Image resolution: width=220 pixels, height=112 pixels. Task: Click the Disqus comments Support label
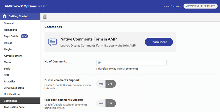coord(62,80)
